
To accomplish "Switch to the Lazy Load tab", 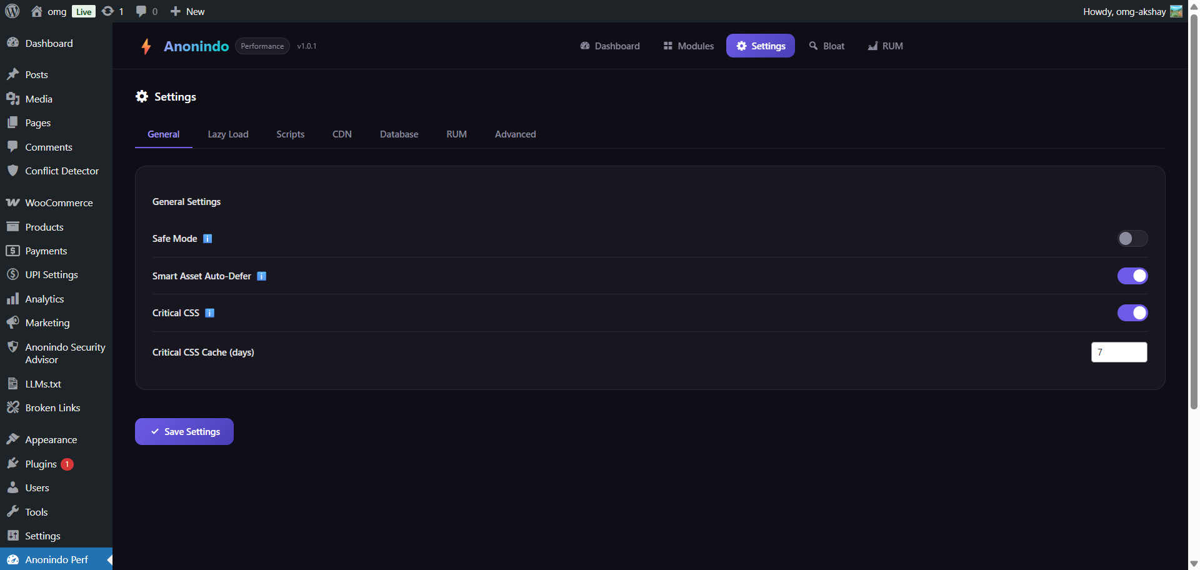I will click(228, 134).
